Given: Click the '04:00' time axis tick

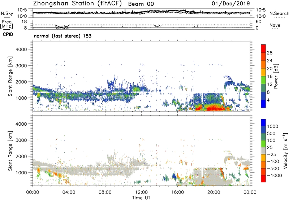Looking at the screenshot, I should pyautogui.click(x=69, y=192).
